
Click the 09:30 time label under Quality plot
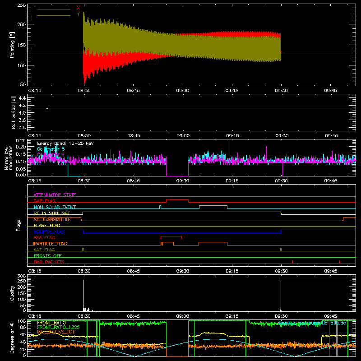tap(281, 316)
